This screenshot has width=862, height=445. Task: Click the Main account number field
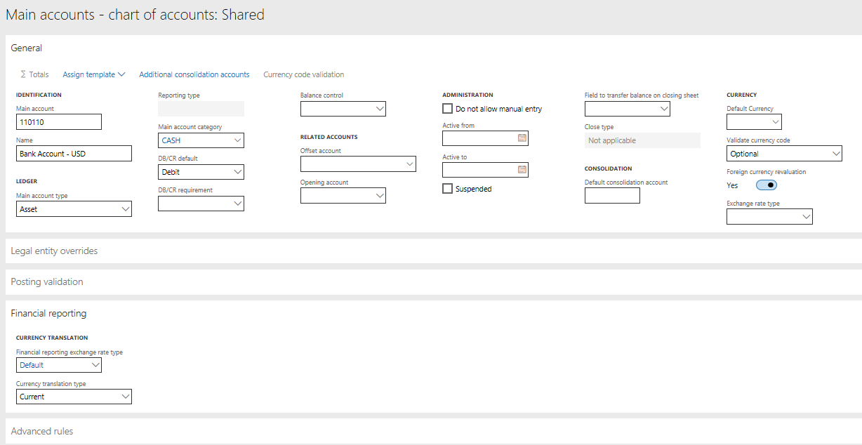tap(59, 122)
